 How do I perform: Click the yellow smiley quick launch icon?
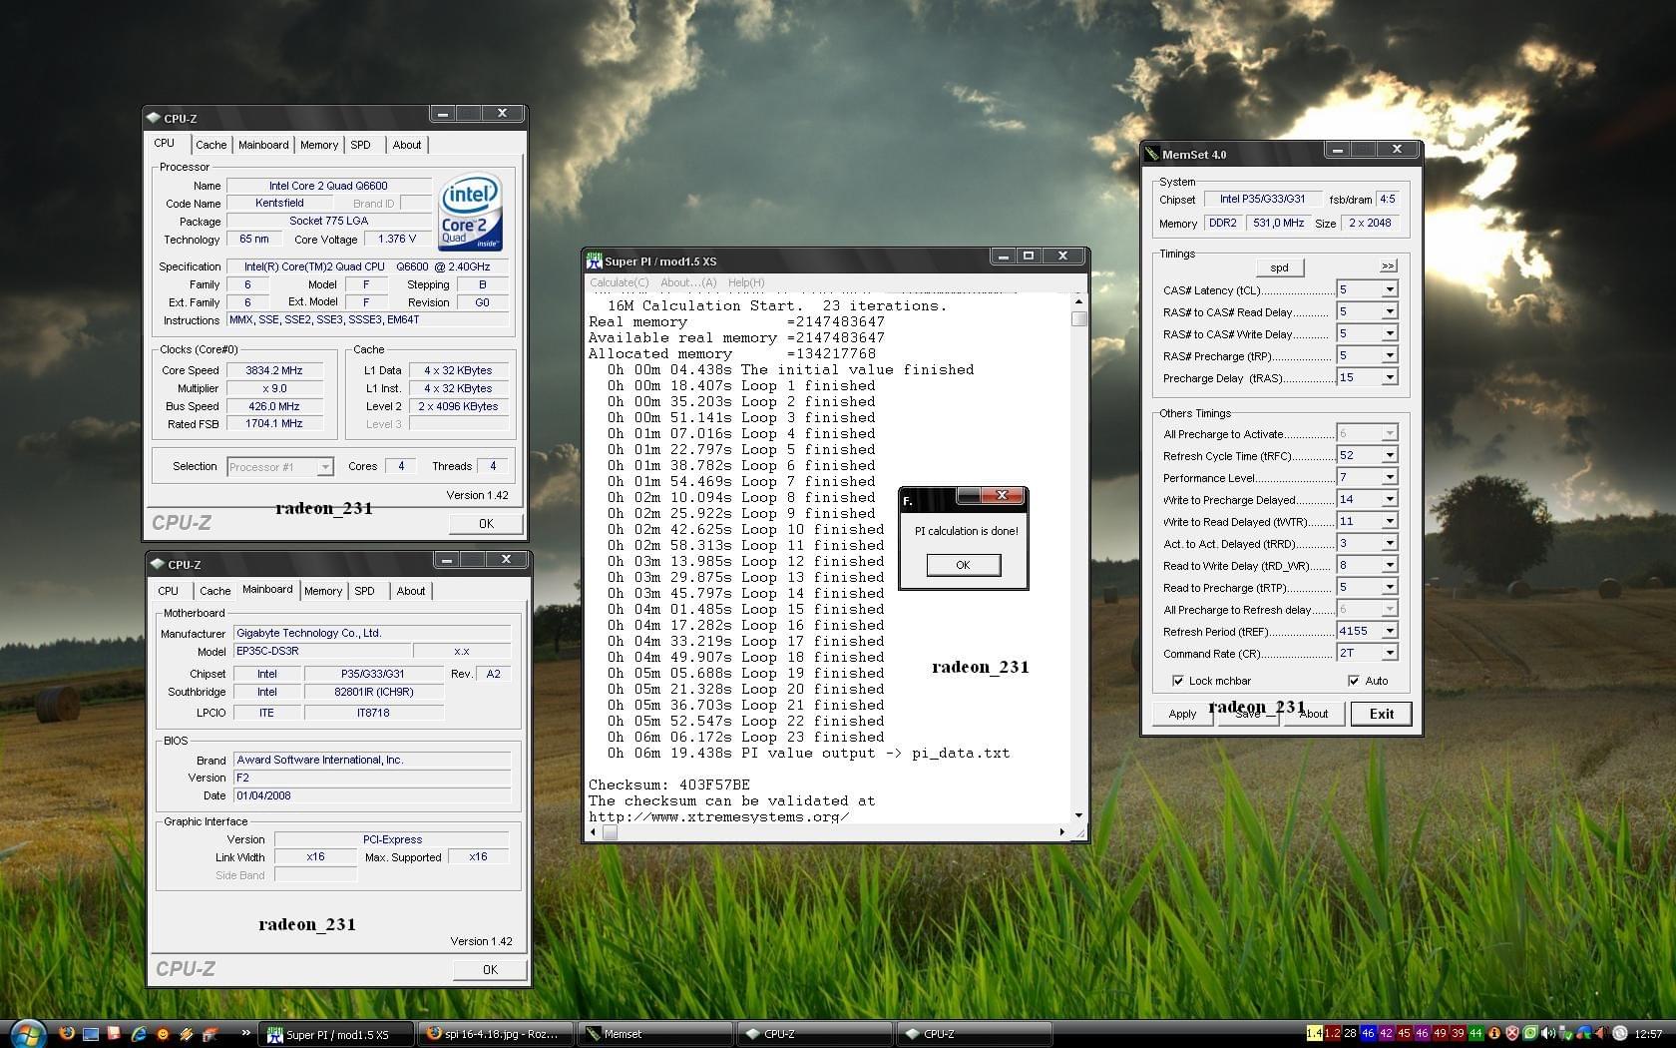point(163,1034)
